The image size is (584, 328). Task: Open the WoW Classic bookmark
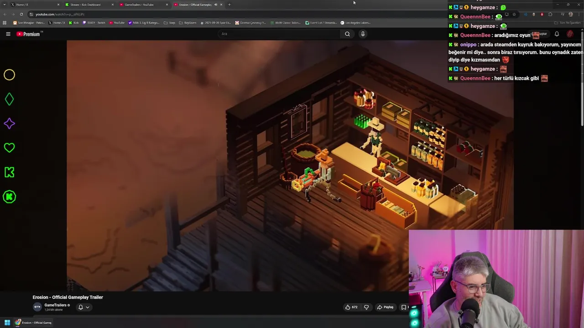(285, 23)
